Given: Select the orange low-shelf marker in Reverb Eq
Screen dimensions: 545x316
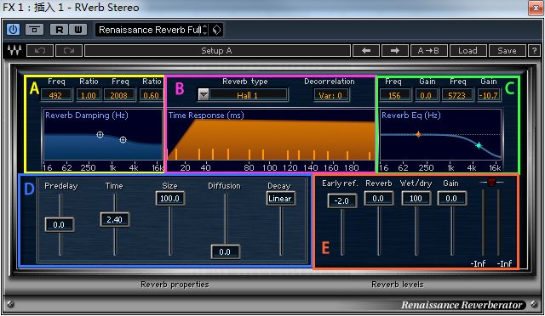Looking at the screenshot, I should [x=418, y=134].
